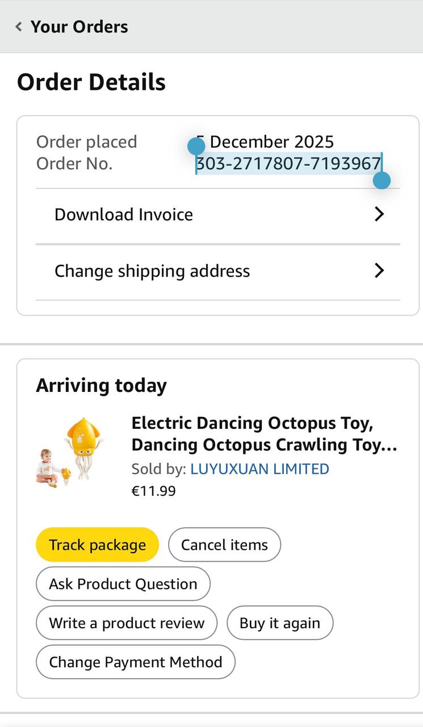Tap the back chevron beside Your Orders
The image size is (423, 727).
(x=19, y=27)
